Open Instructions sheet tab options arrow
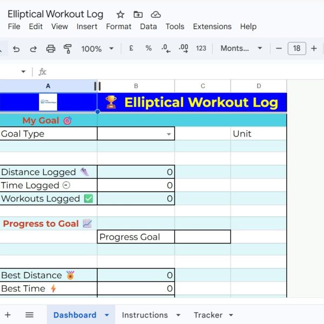The width and height of the screenshot is (324, 324). (178, 315)
